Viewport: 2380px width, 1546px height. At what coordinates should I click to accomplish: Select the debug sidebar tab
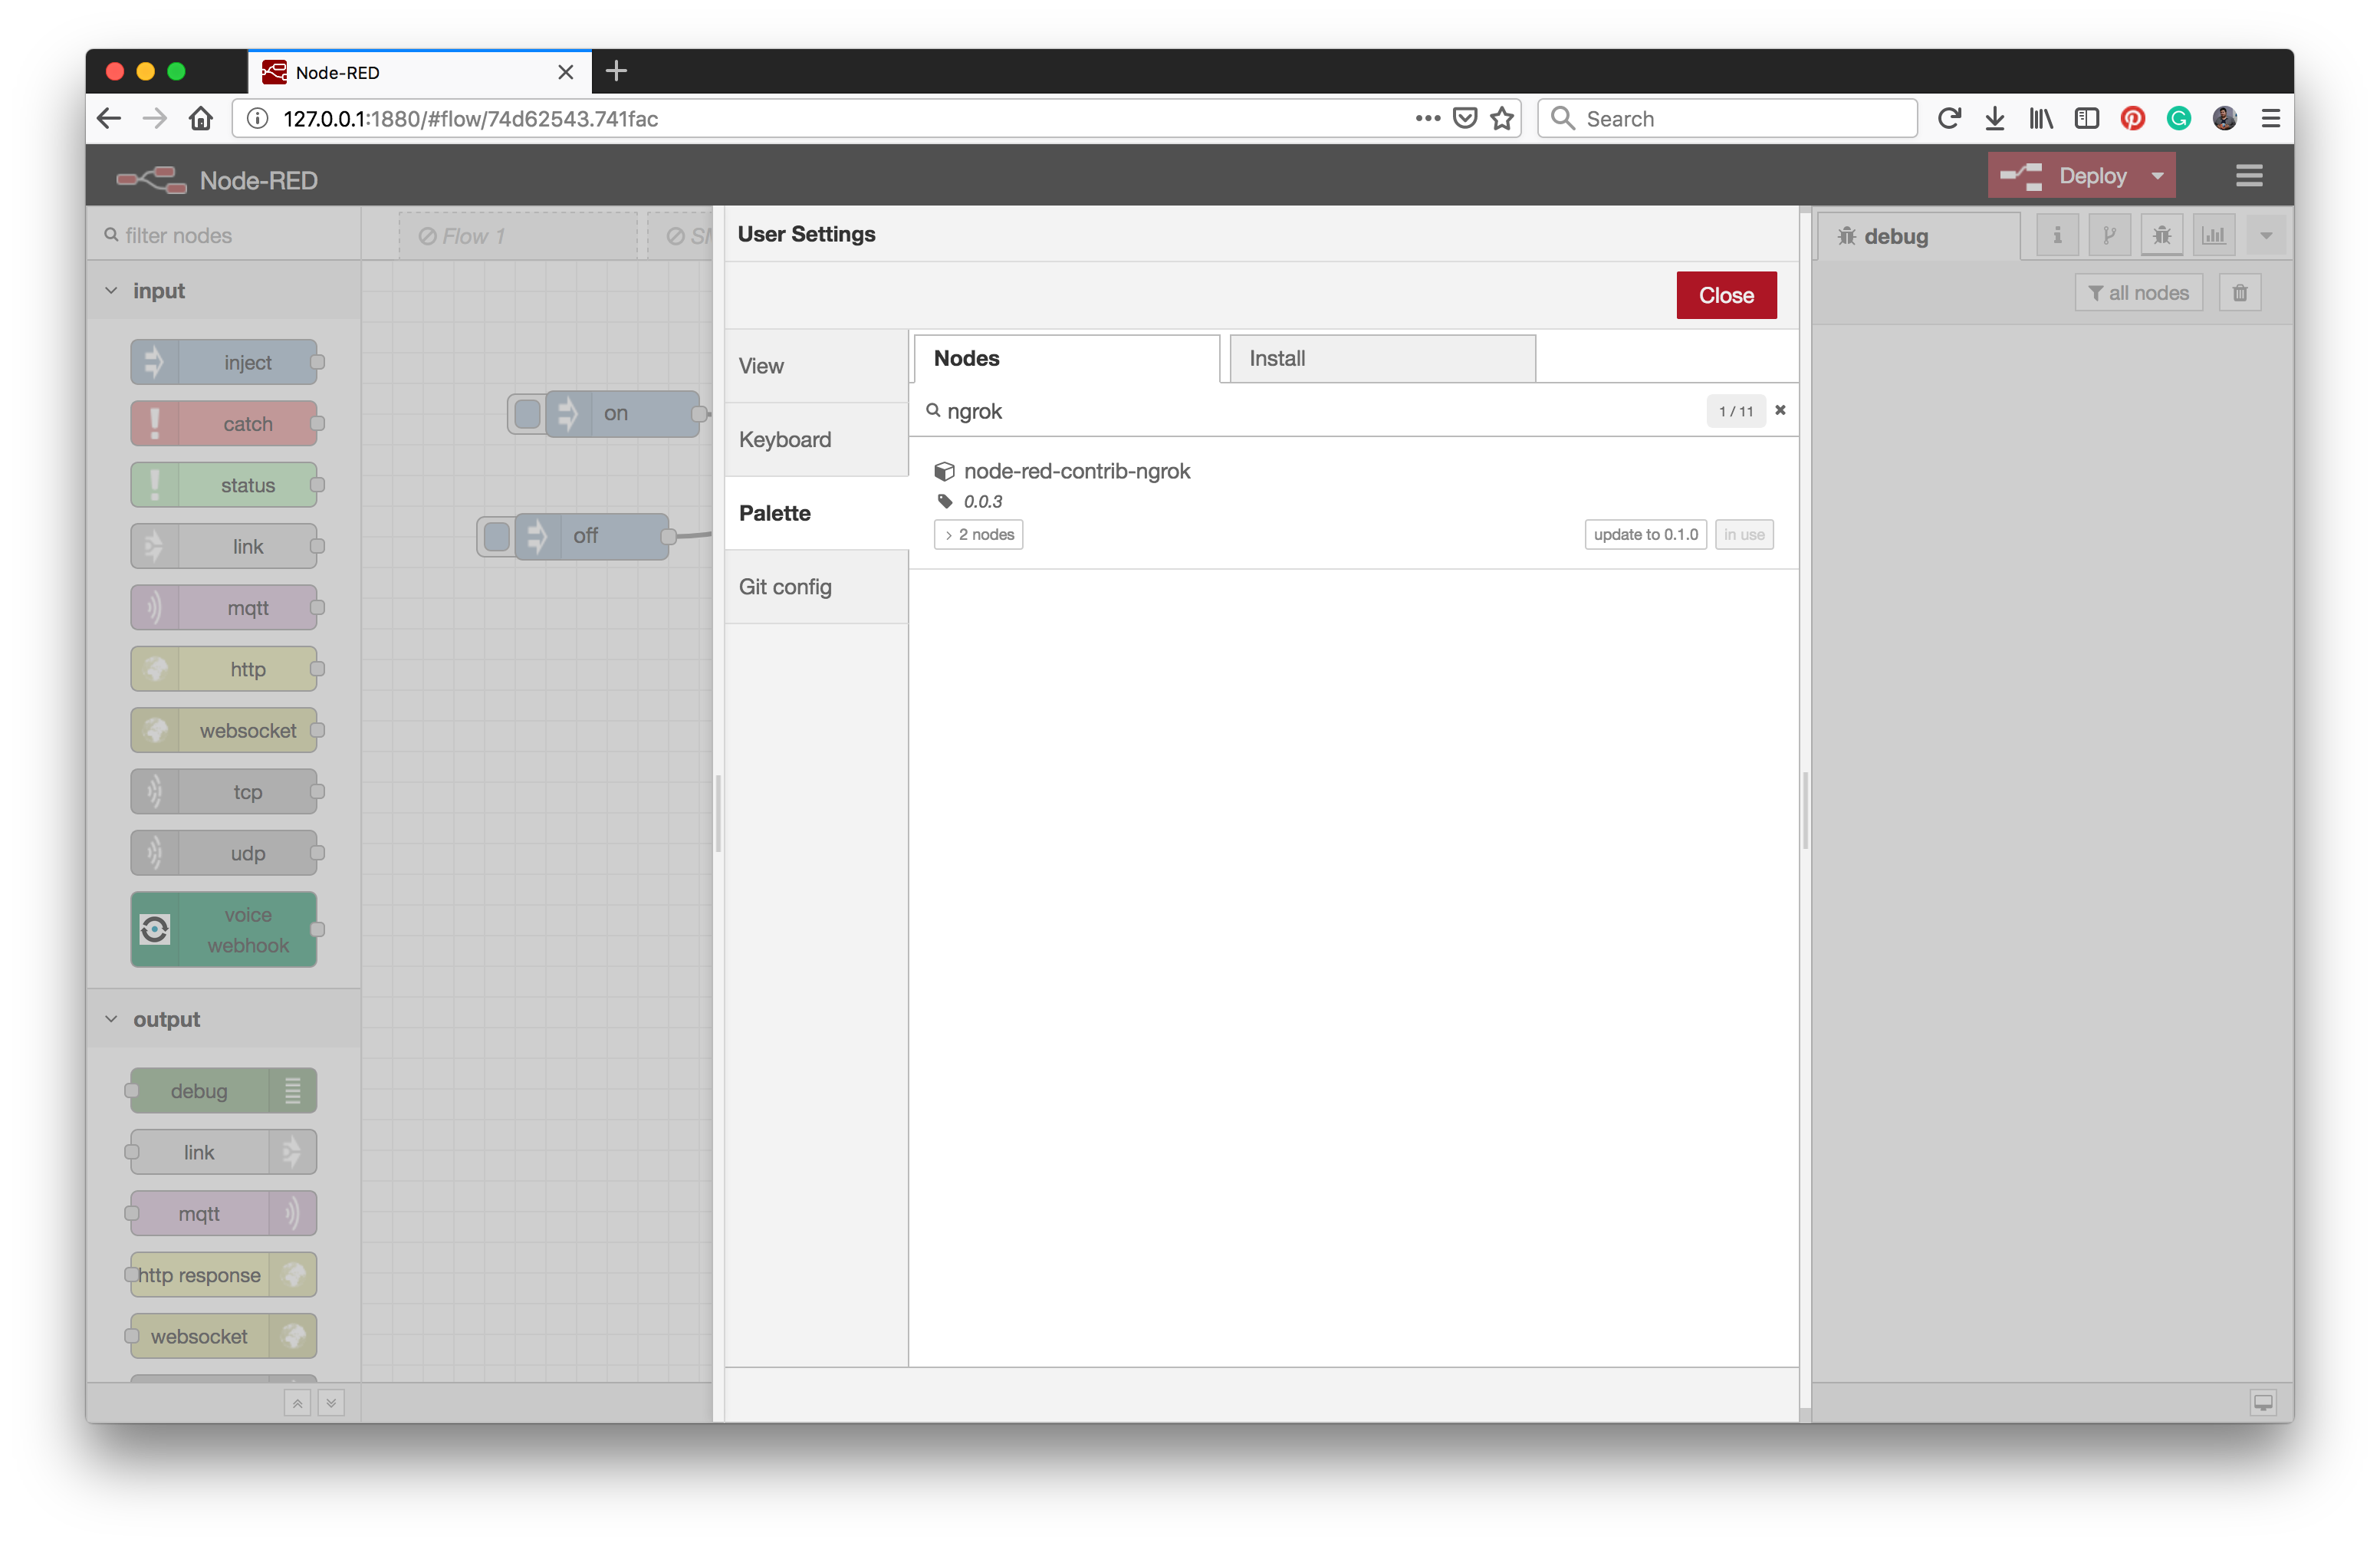tap(1917, 236)
